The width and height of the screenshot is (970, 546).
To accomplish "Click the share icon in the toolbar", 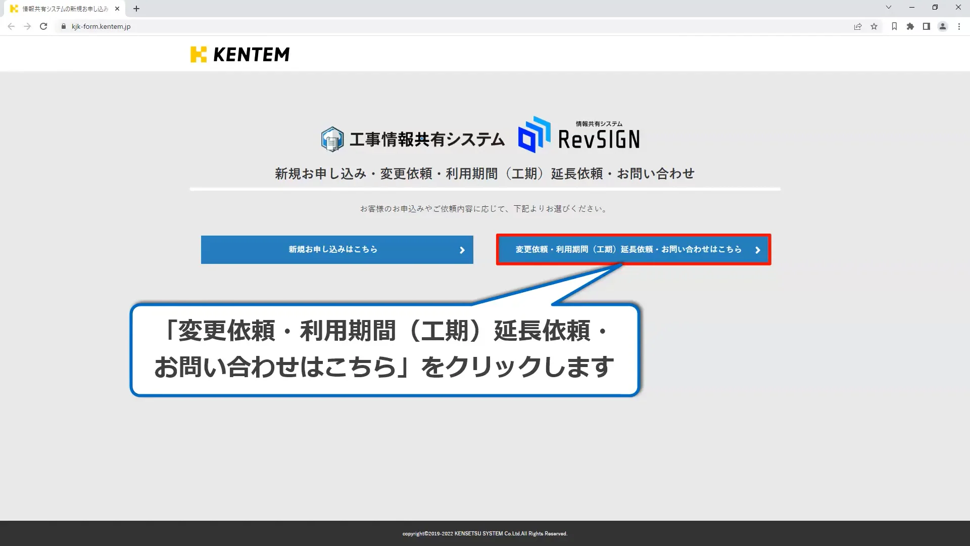I will click(x=858, y=26).
